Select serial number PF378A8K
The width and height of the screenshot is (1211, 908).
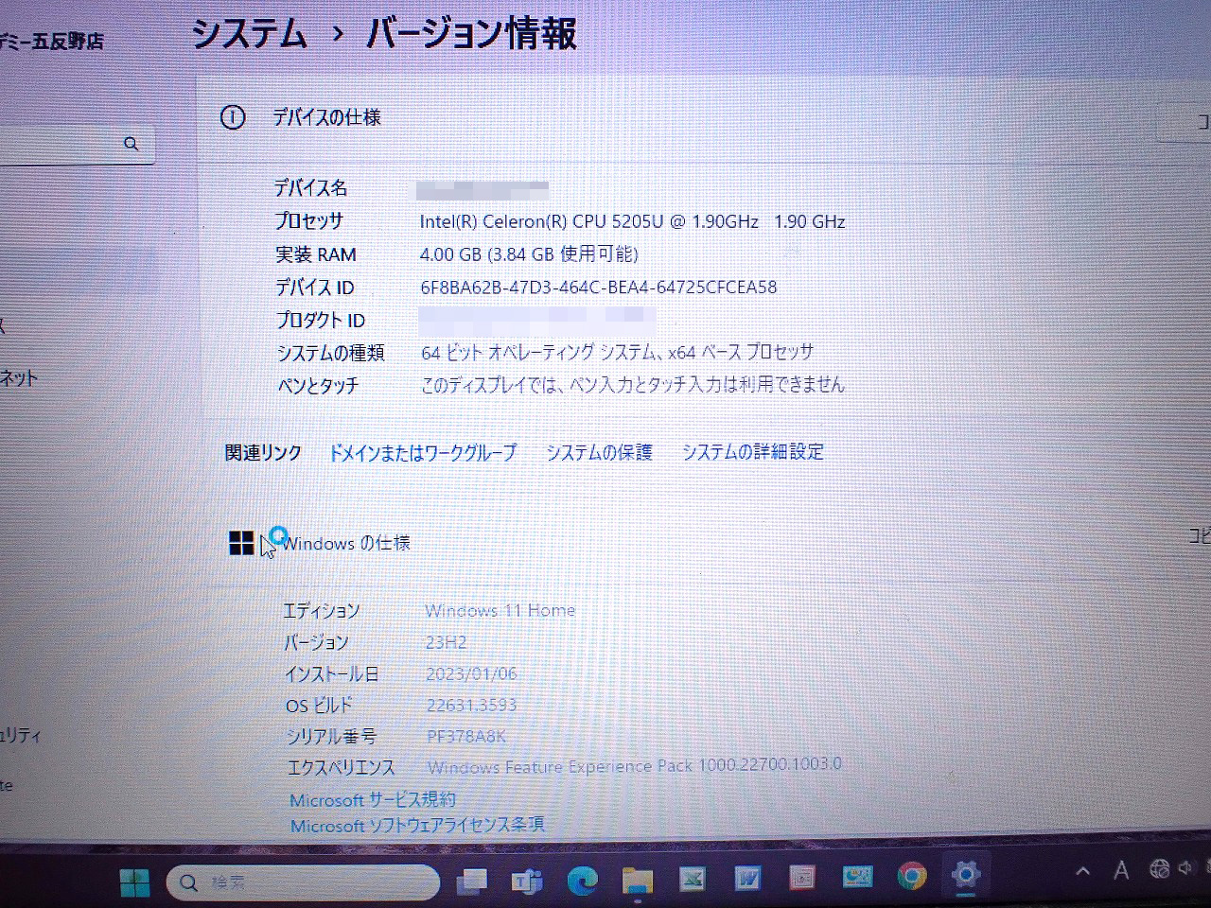coord(466,736)
